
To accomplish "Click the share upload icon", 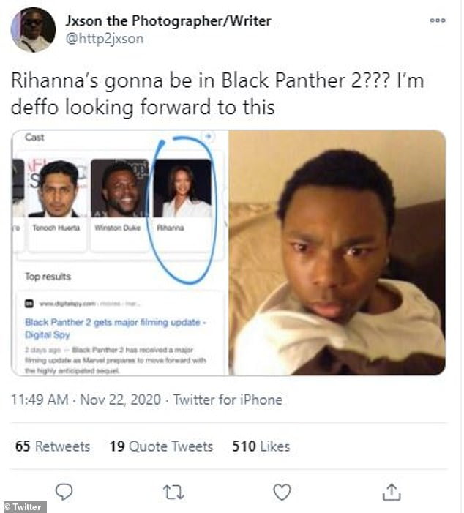I will coord(392,492).
